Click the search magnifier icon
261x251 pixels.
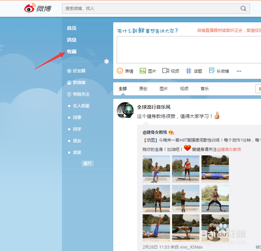tap(243, 8)
